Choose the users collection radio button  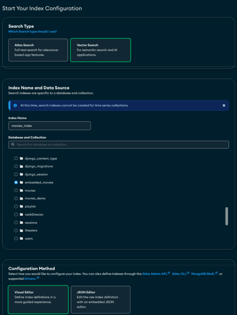16,238
